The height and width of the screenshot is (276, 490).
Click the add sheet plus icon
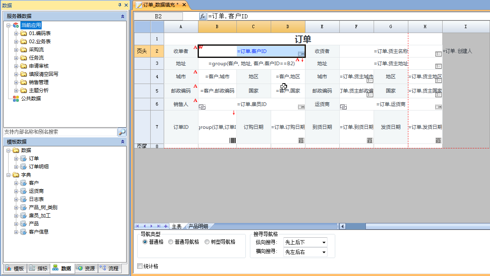(x=165, y=226)
